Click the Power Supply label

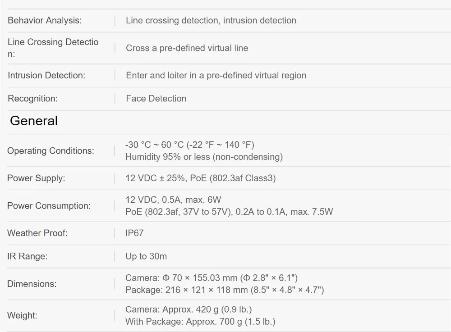(36, 178)
